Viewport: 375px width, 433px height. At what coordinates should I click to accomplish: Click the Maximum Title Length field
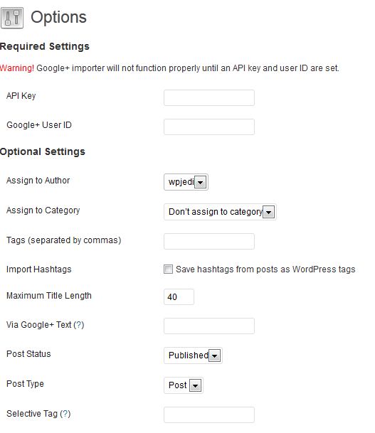click(x=179, y=297)
